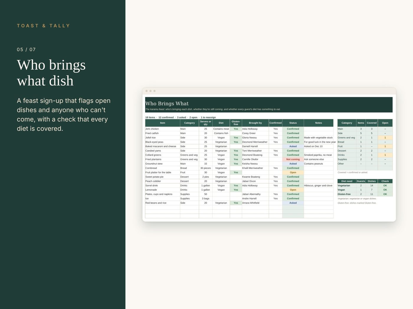Select the 'Camille Okafor' name cell
The width and height of the screenshot is (413, 309).
(255, 160)
